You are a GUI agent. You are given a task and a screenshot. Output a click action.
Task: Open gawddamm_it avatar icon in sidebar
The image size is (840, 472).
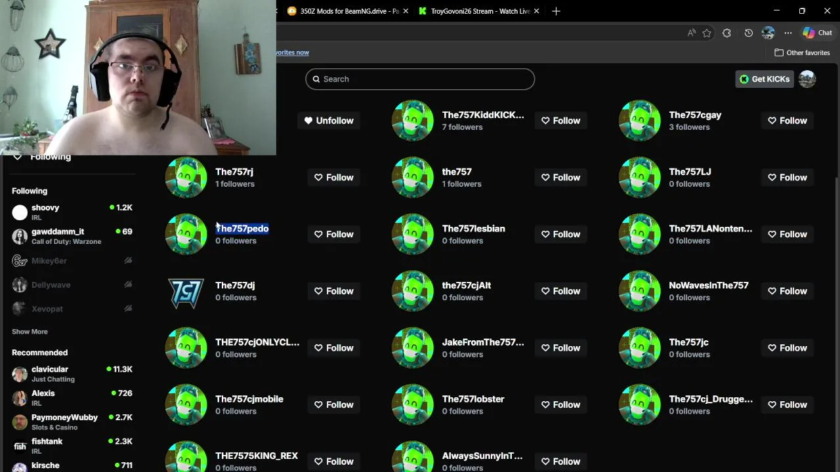point(20,237)
